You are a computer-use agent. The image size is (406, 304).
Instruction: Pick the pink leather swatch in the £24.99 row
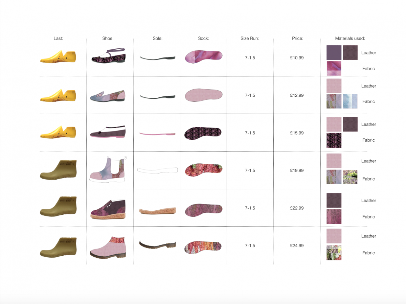point(334,236)
